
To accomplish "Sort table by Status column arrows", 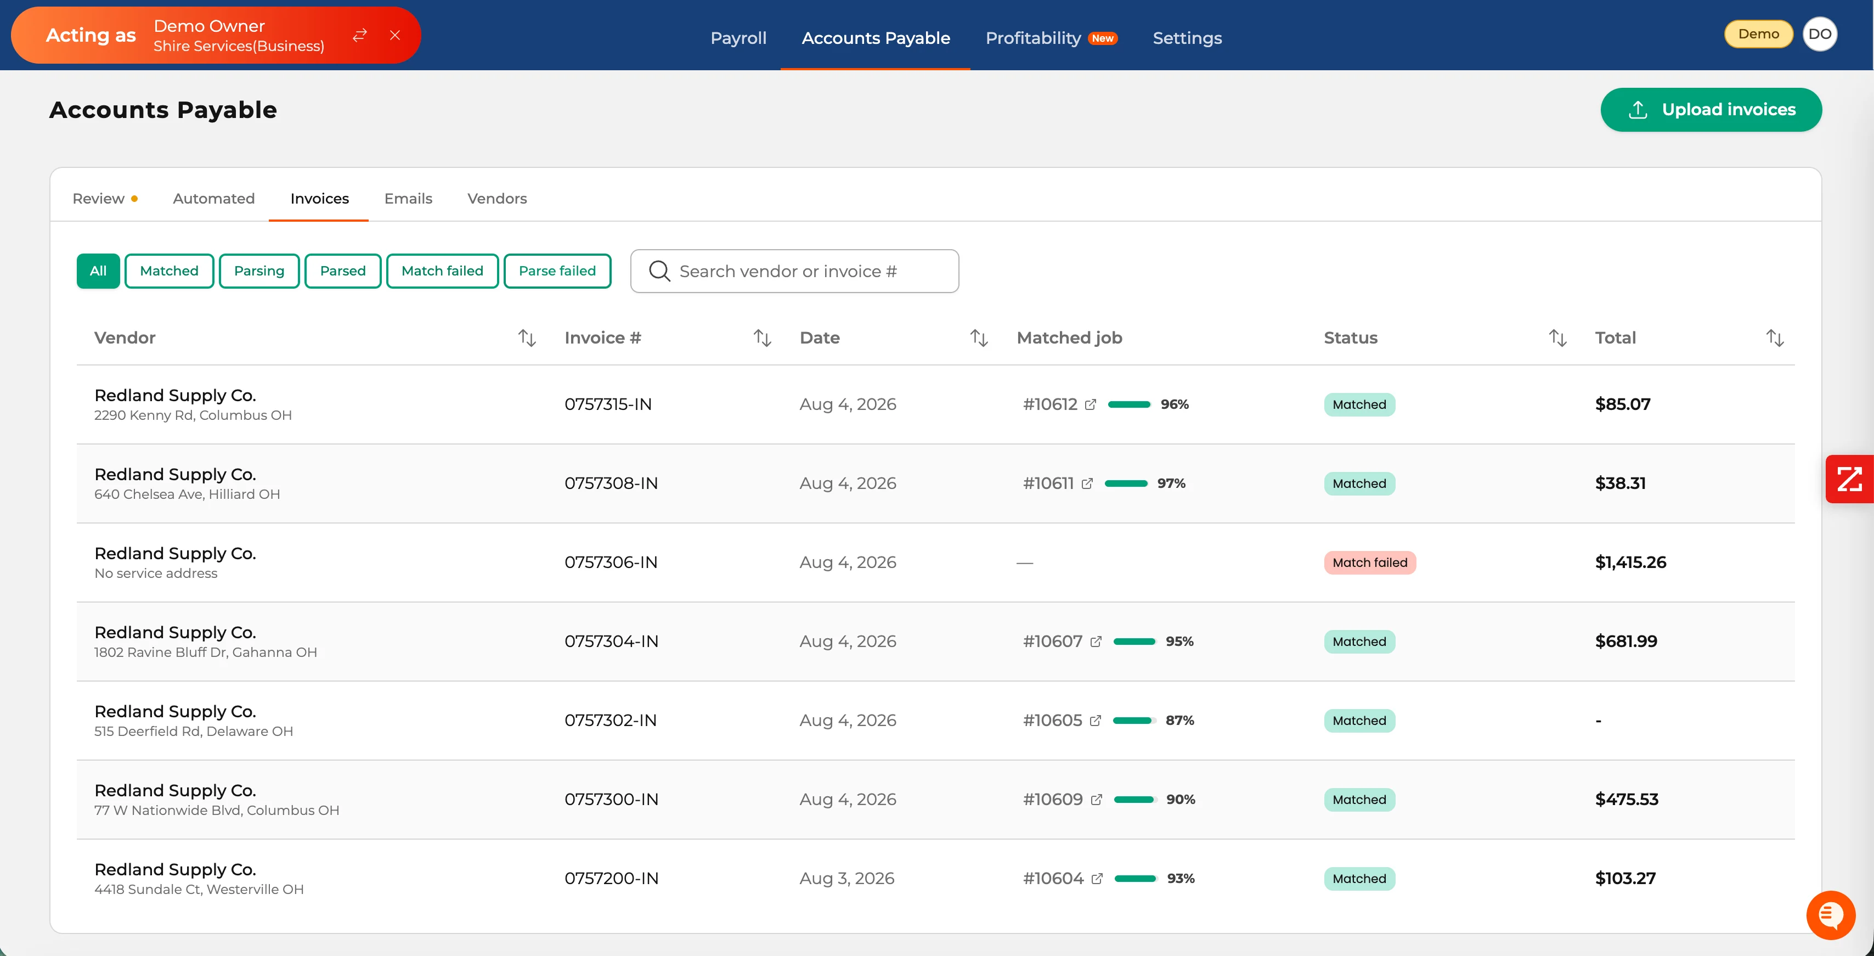I will pyautogui.click(x=1557, y=338).
